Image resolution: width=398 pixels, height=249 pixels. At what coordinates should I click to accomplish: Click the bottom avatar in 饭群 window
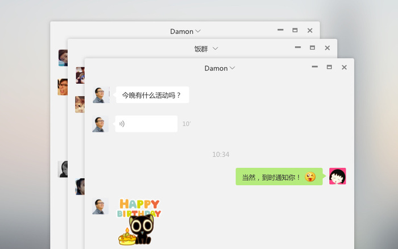(80, 186)
